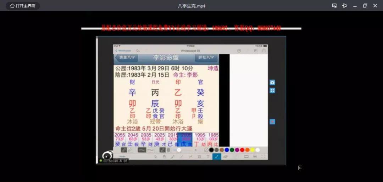Select the pointer arrow tool

coord(156,157)
